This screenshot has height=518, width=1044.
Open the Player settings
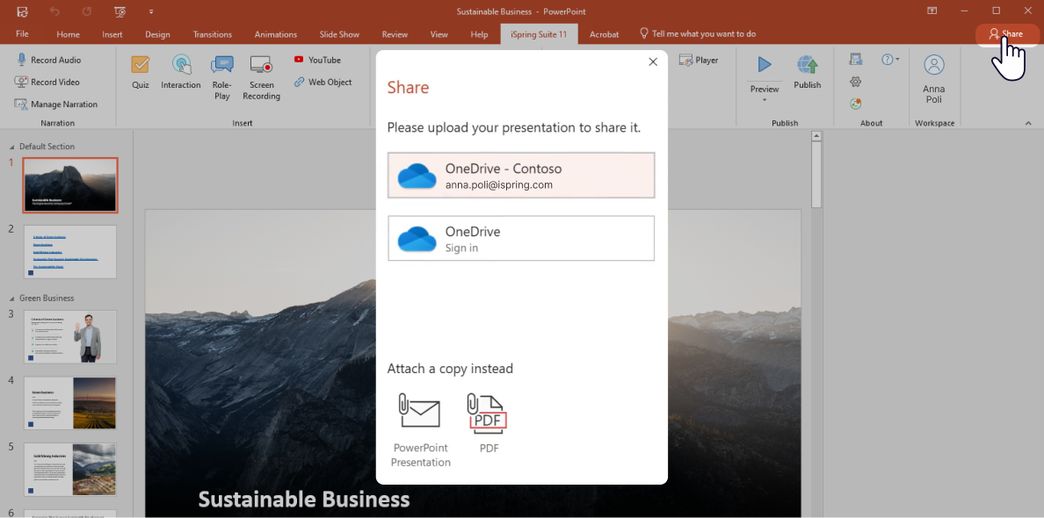(x=700, y=60)
